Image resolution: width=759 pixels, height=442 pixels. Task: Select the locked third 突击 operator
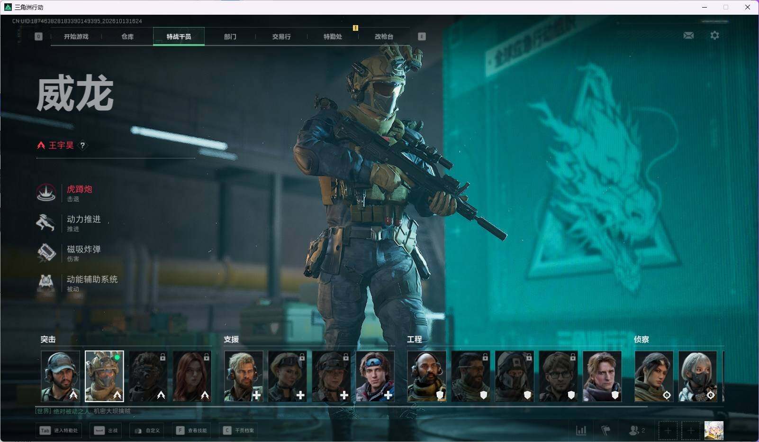click(x=148, y=376)
